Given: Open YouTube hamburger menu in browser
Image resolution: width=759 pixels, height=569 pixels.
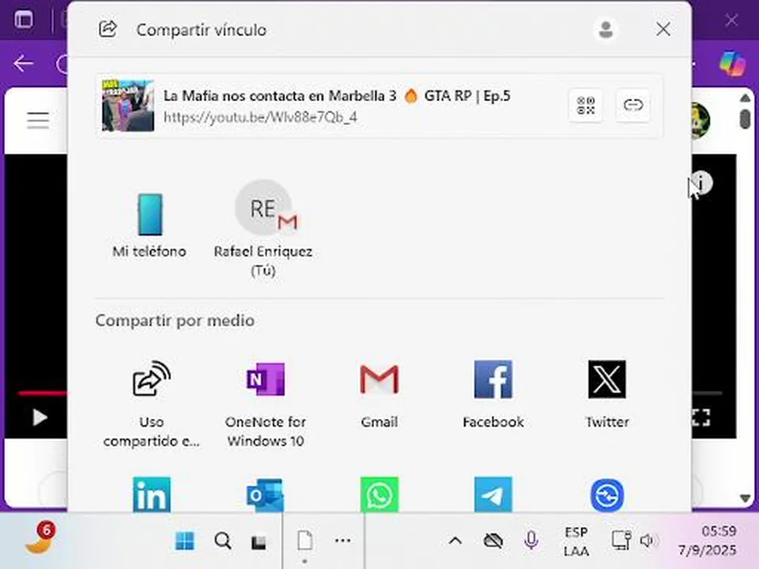Looking at the screenshot, I should pyautogui.click(x=38, y=120).
